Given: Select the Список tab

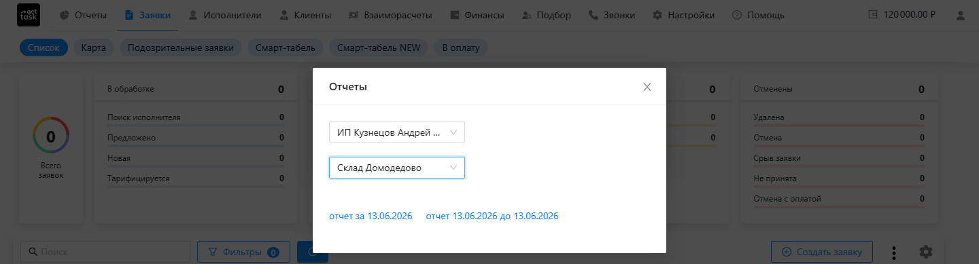Looking at the screenshot, I should [44, 48].
